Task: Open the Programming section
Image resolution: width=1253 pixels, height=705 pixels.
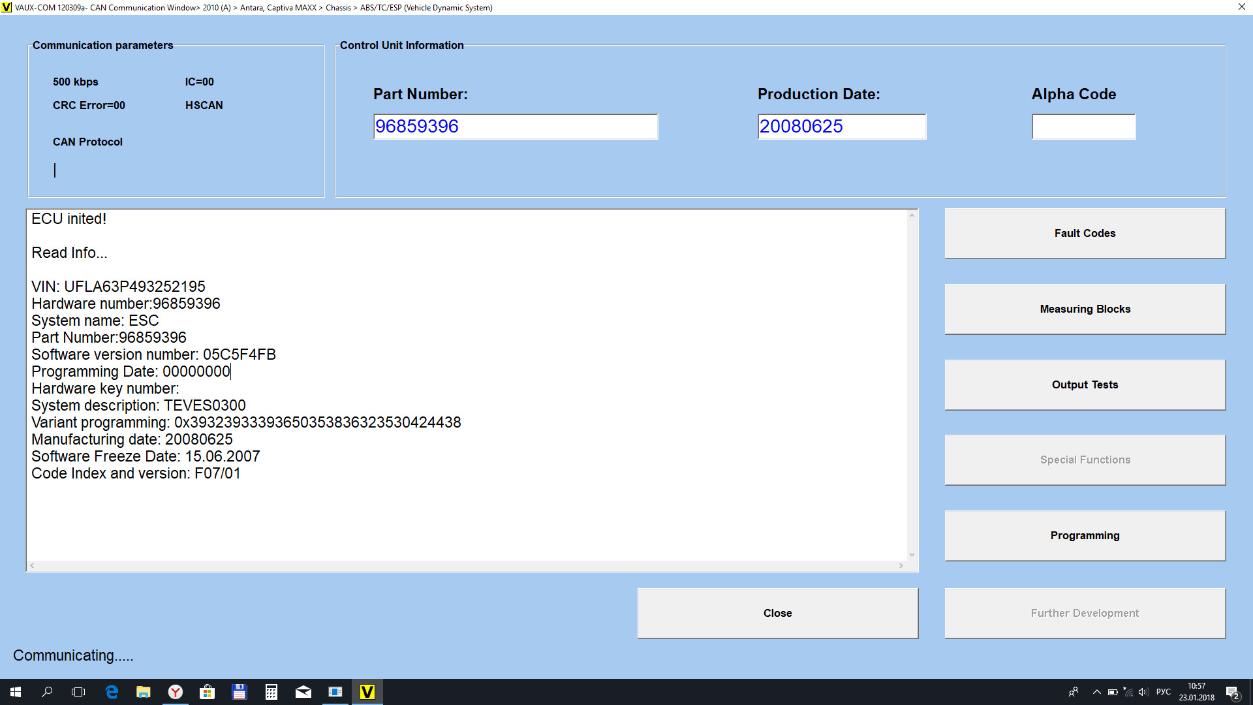Action: 1085,535
